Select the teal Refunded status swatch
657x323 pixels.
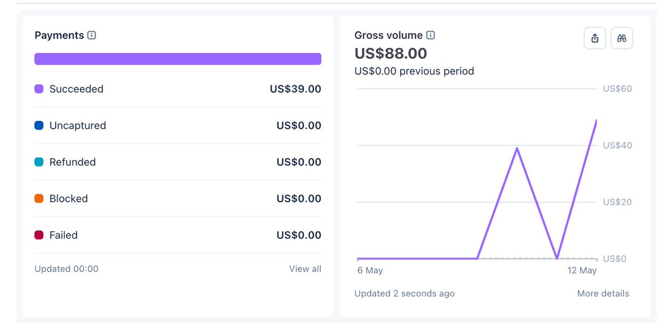[39, 162]
